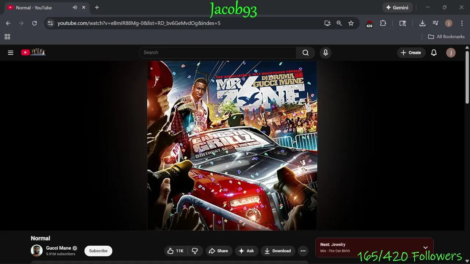Download this video
Screen dimensions: 470x264
click(x=278, y=251)
